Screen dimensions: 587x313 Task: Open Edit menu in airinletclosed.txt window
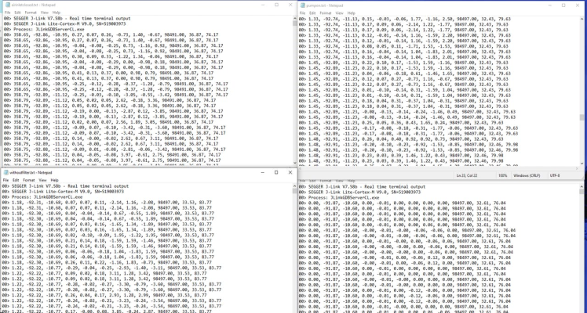(x=17, y=13)
